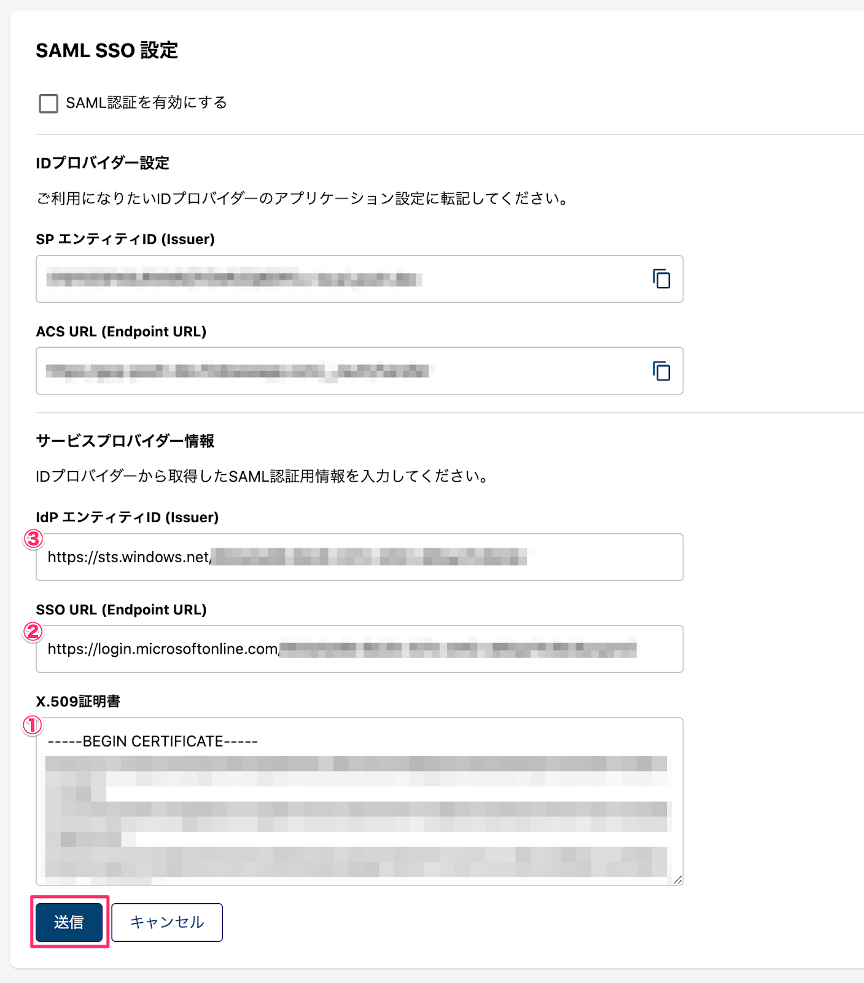This screenshot has width=864, height=983.
Task: Click the certificate textarea resize handle
Action: point(677,880)
